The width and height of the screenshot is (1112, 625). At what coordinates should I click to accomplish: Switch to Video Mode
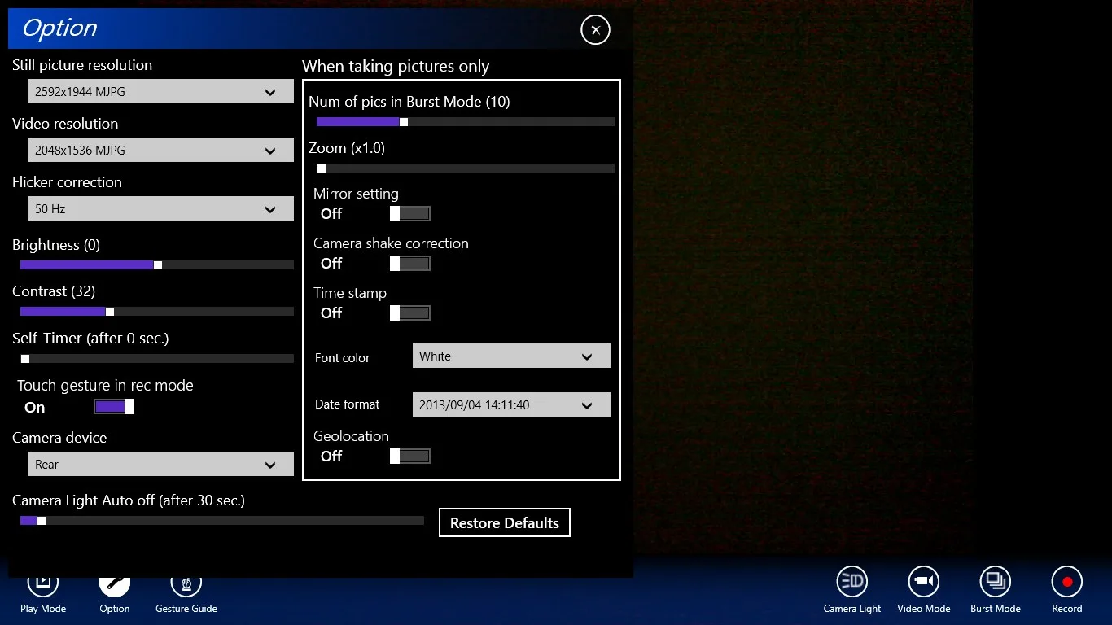point(924,591)
